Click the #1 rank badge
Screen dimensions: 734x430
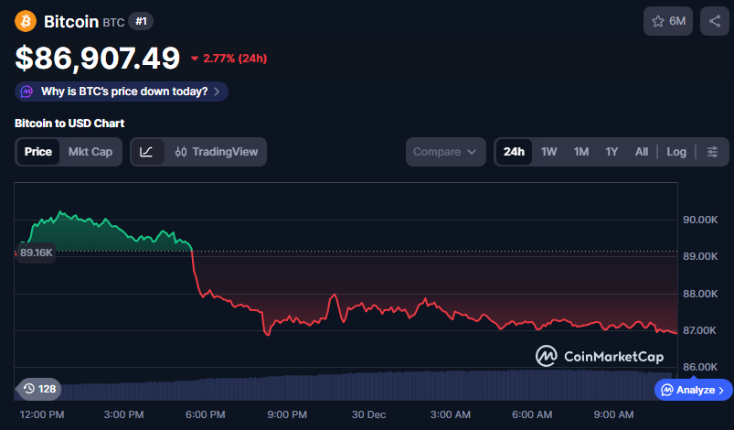(141, 21)
